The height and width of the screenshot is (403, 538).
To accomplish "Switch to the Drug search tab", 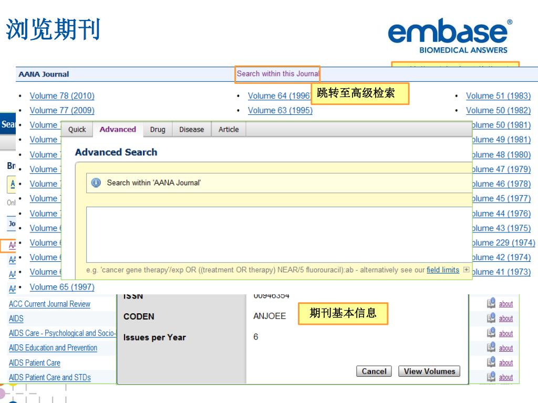I will tap(158, 130).
